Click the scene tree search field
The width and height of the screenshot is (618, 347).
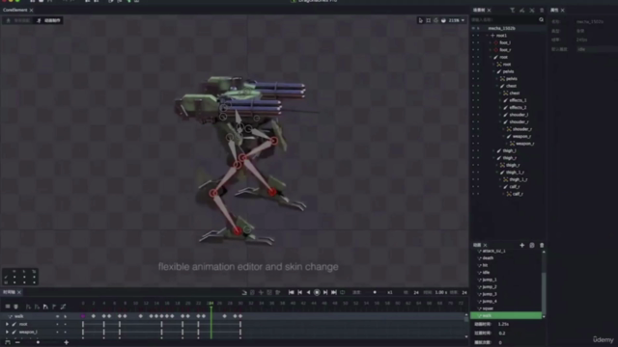pos(504,19)
